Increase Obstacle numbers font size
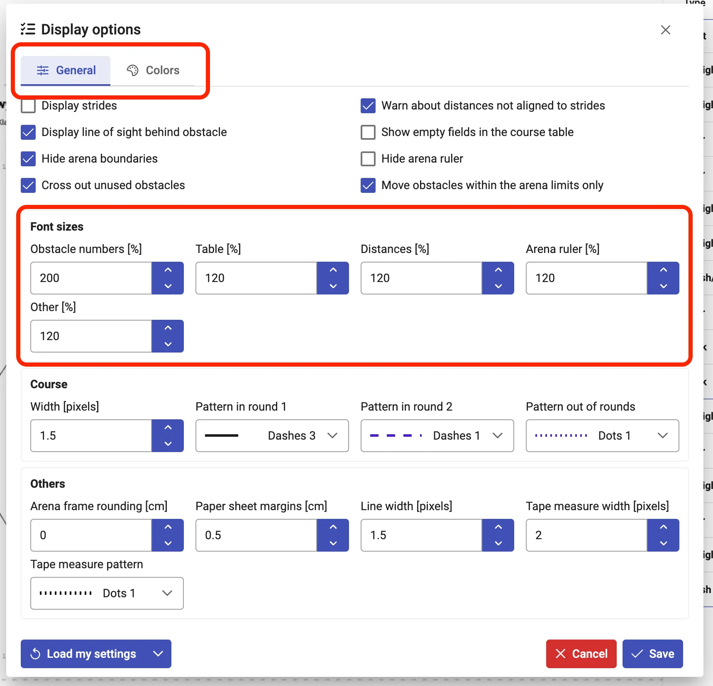713x686 pixels. (x=168, y=270)
